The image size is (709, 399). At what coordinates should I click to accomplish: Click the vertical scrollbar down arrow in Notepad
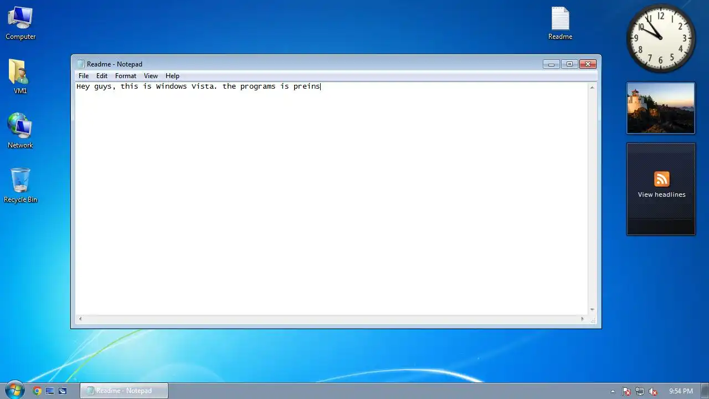(x=592, y=310)
